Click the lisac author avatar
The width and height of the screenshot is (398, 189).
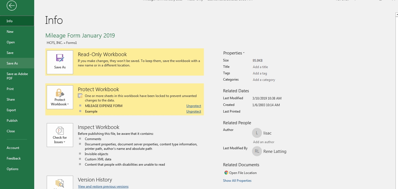coord(257,133)
